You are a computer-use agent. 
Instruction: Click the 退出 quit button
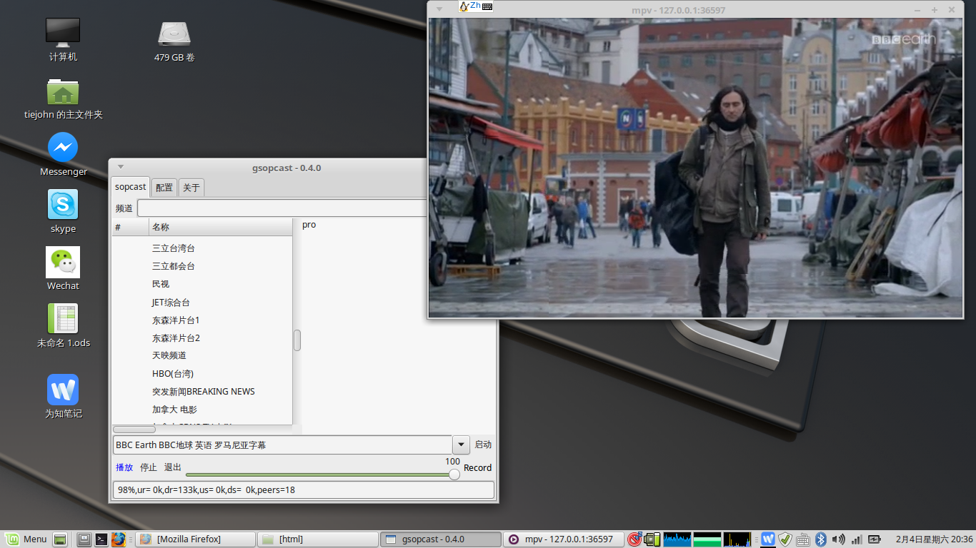pos(173,467)
